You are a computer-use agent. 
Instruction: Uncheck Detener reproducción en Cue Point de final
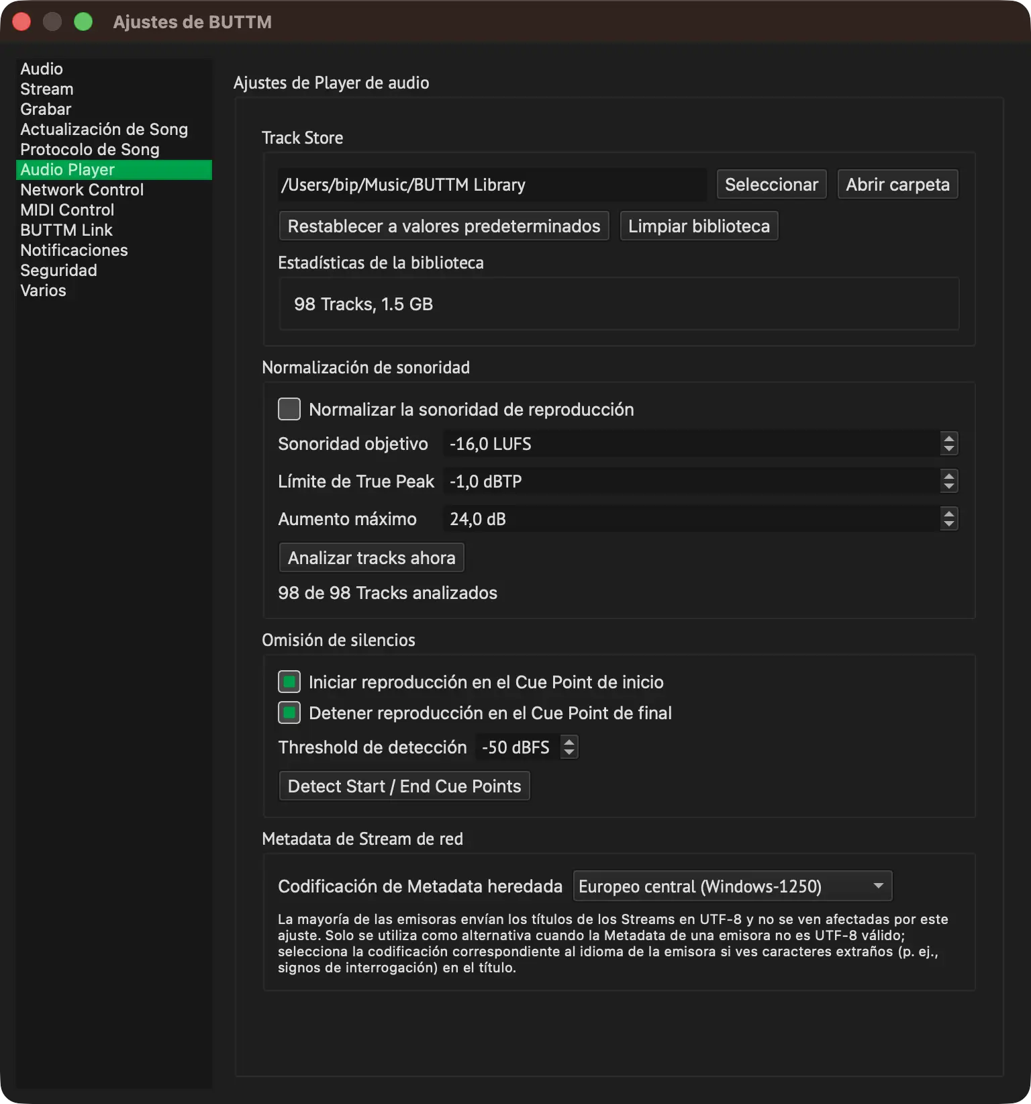coord(289,712)
